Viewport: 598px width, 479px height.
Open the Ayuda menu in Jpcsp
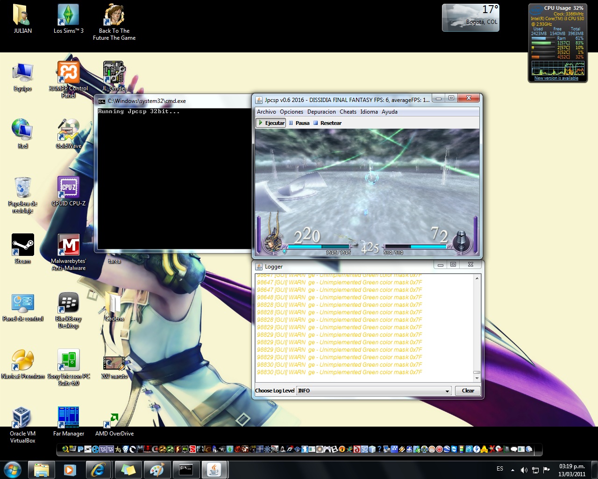point(390,112)
